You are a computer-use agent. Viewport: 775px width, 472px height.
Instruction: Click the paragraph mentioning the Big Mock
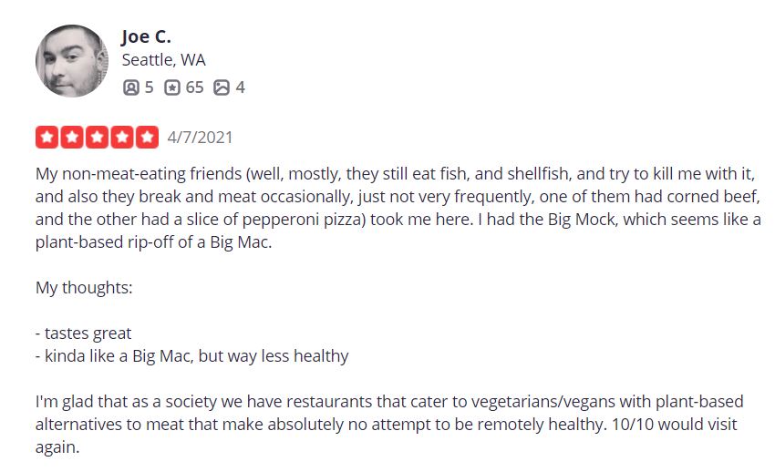(x=398, y=208)
